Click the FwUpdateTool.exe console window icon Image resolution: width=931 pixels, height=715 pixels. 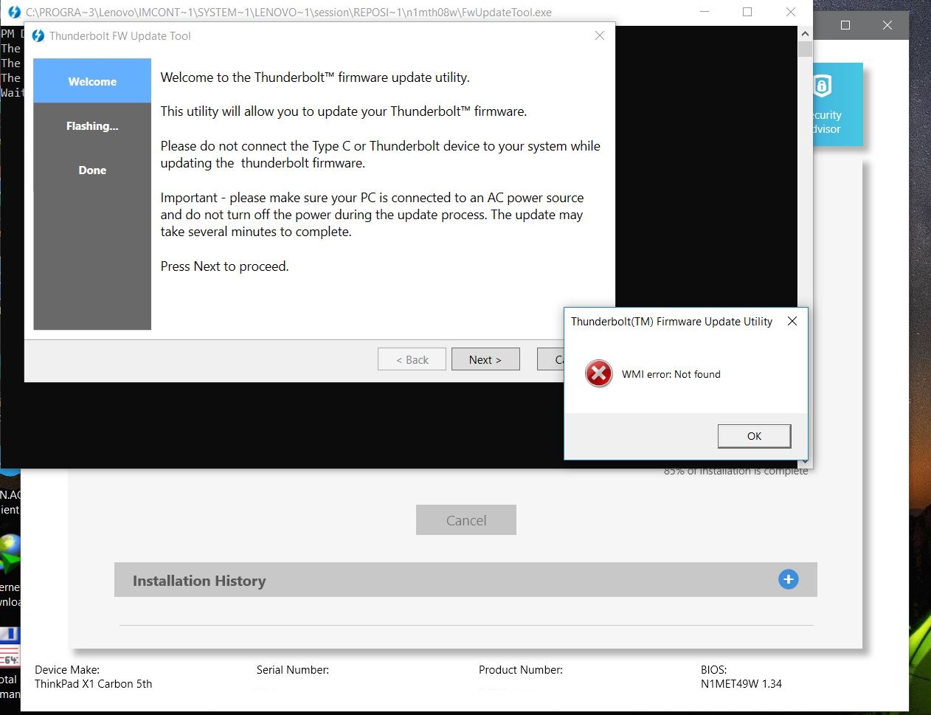[13, 12]
